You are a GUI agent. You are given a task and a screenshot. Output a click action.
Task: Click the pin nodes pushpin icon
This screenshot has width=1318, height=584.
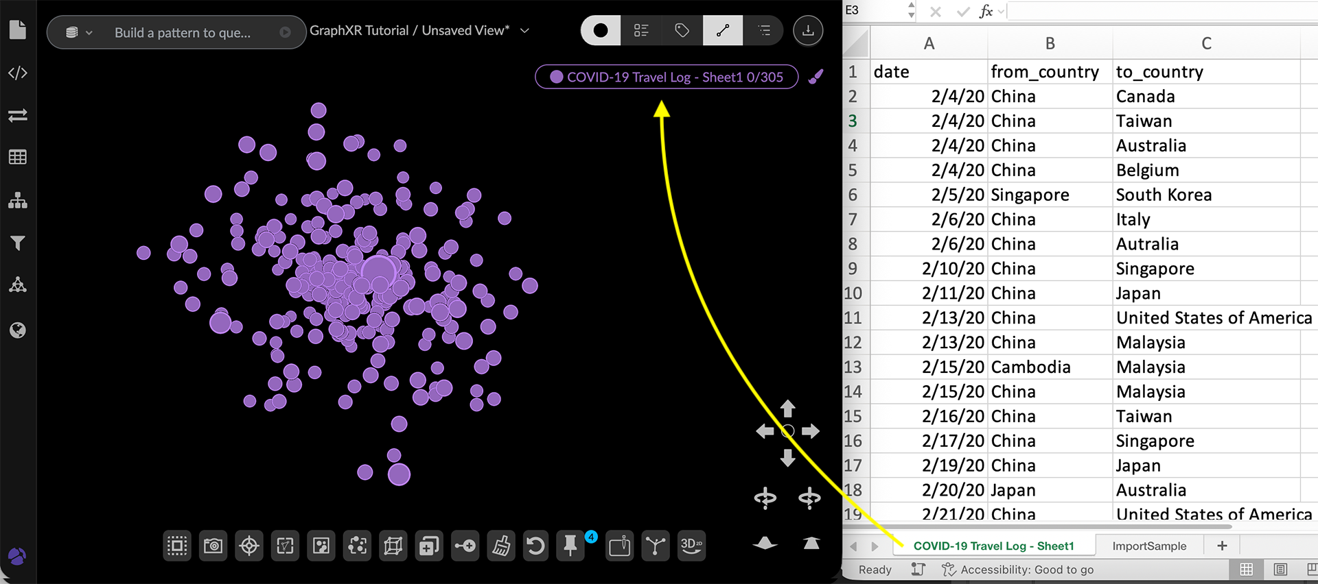coord(570,546)
